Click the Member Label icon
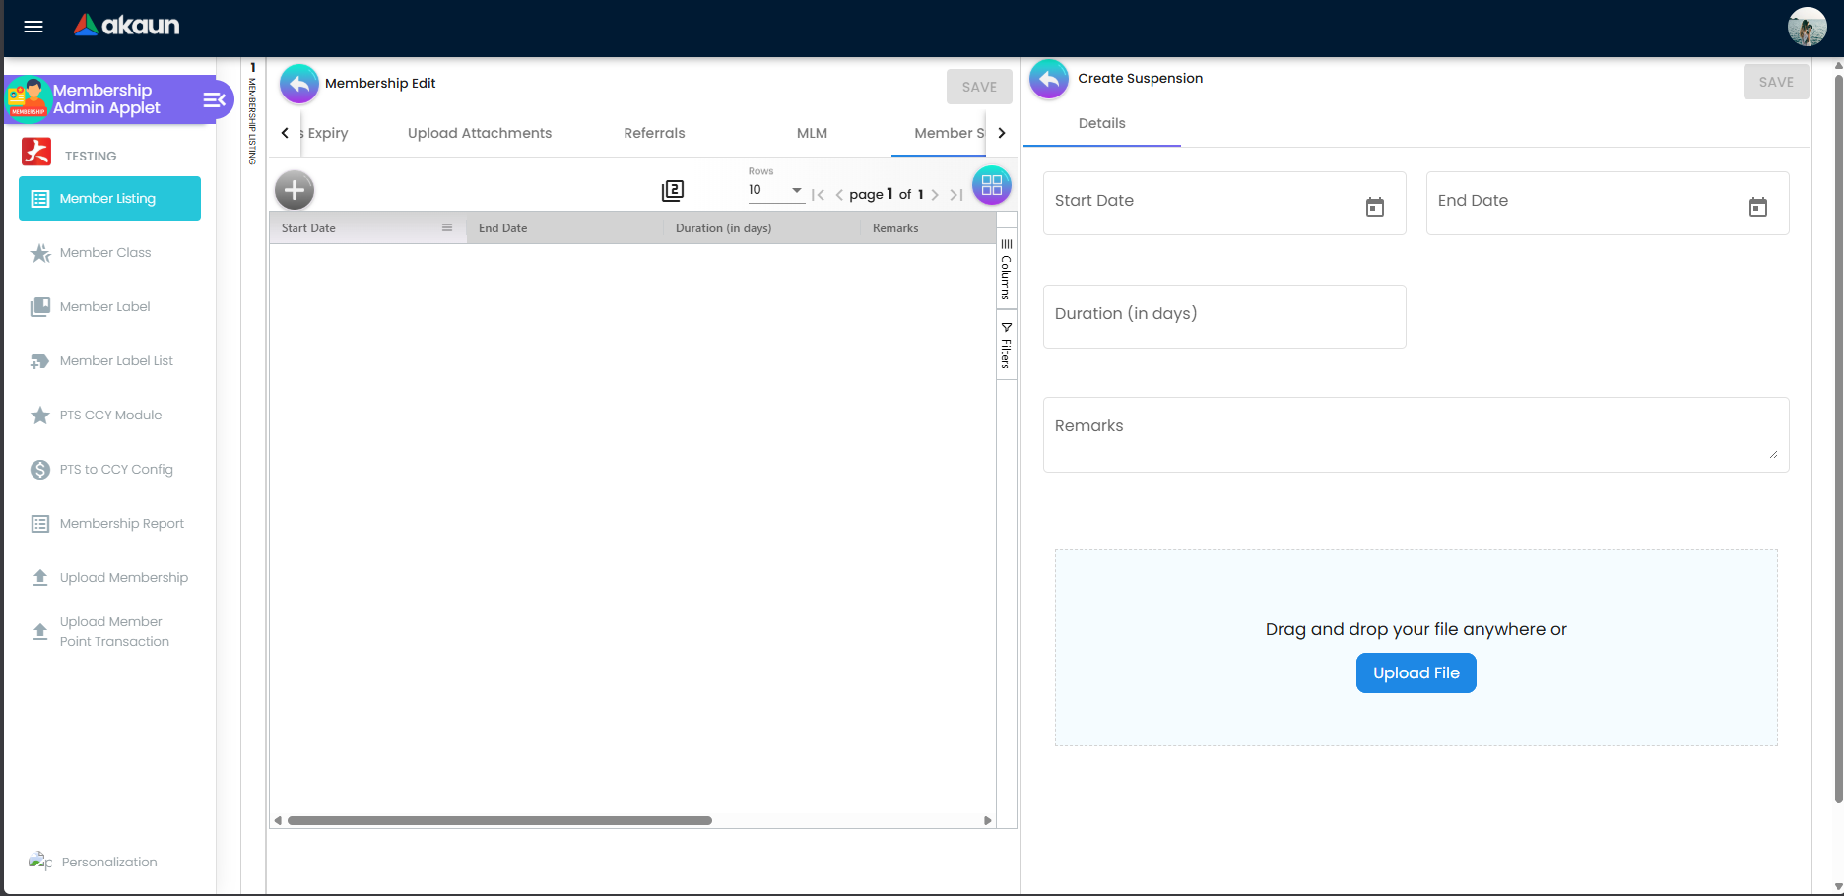 click(40, 307)
